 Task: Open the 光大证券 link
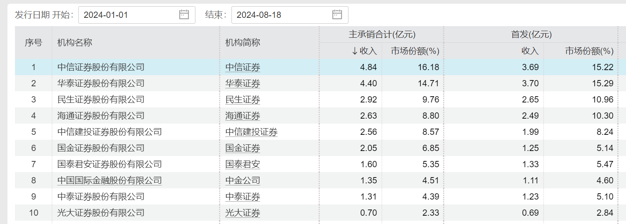tap(243, 213)
